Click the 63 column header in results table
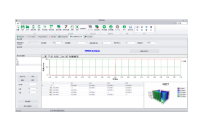This screenshot has width=198, height=139. coord(80,83)
